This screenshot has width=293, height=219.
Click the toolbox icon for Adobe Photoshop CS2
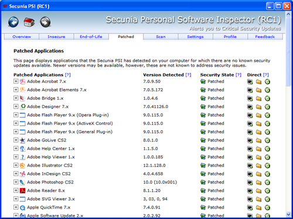tap(250, 182)
